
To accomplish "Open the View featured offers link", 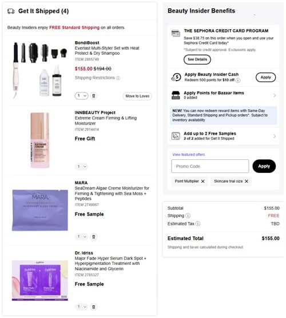I will pos(189,155).
